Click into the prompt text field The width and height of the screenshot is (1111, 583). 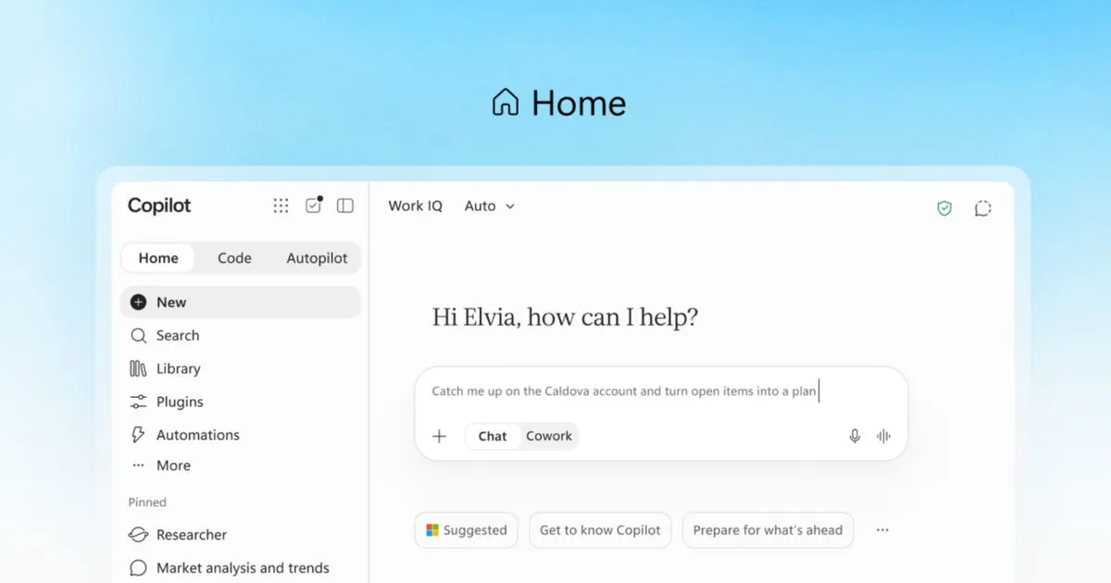click(661, 391)
